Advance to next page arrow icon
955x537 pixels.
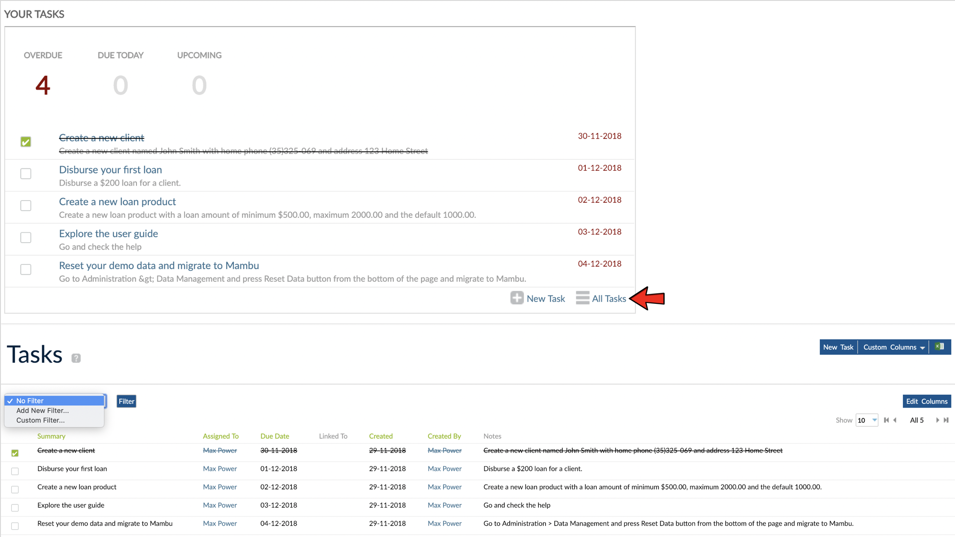937,420
